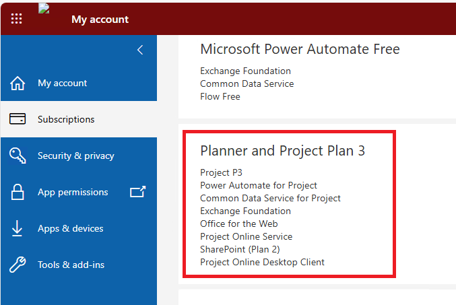
Task: Open Tools & add-ins section
Action: coord(71,265)
